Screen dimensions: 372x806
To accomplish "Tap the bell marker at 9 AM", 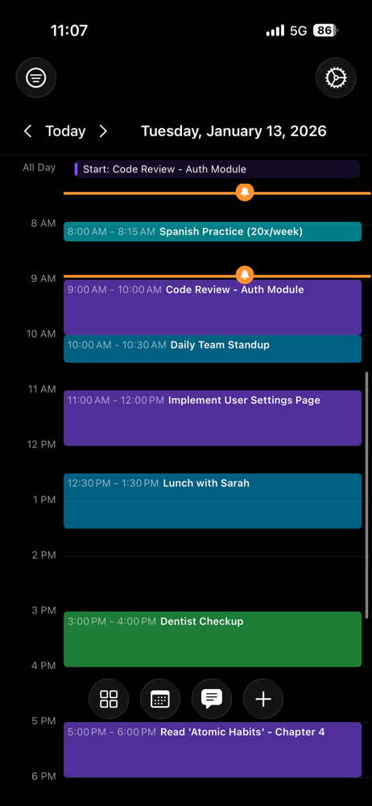I will [245, 275].
